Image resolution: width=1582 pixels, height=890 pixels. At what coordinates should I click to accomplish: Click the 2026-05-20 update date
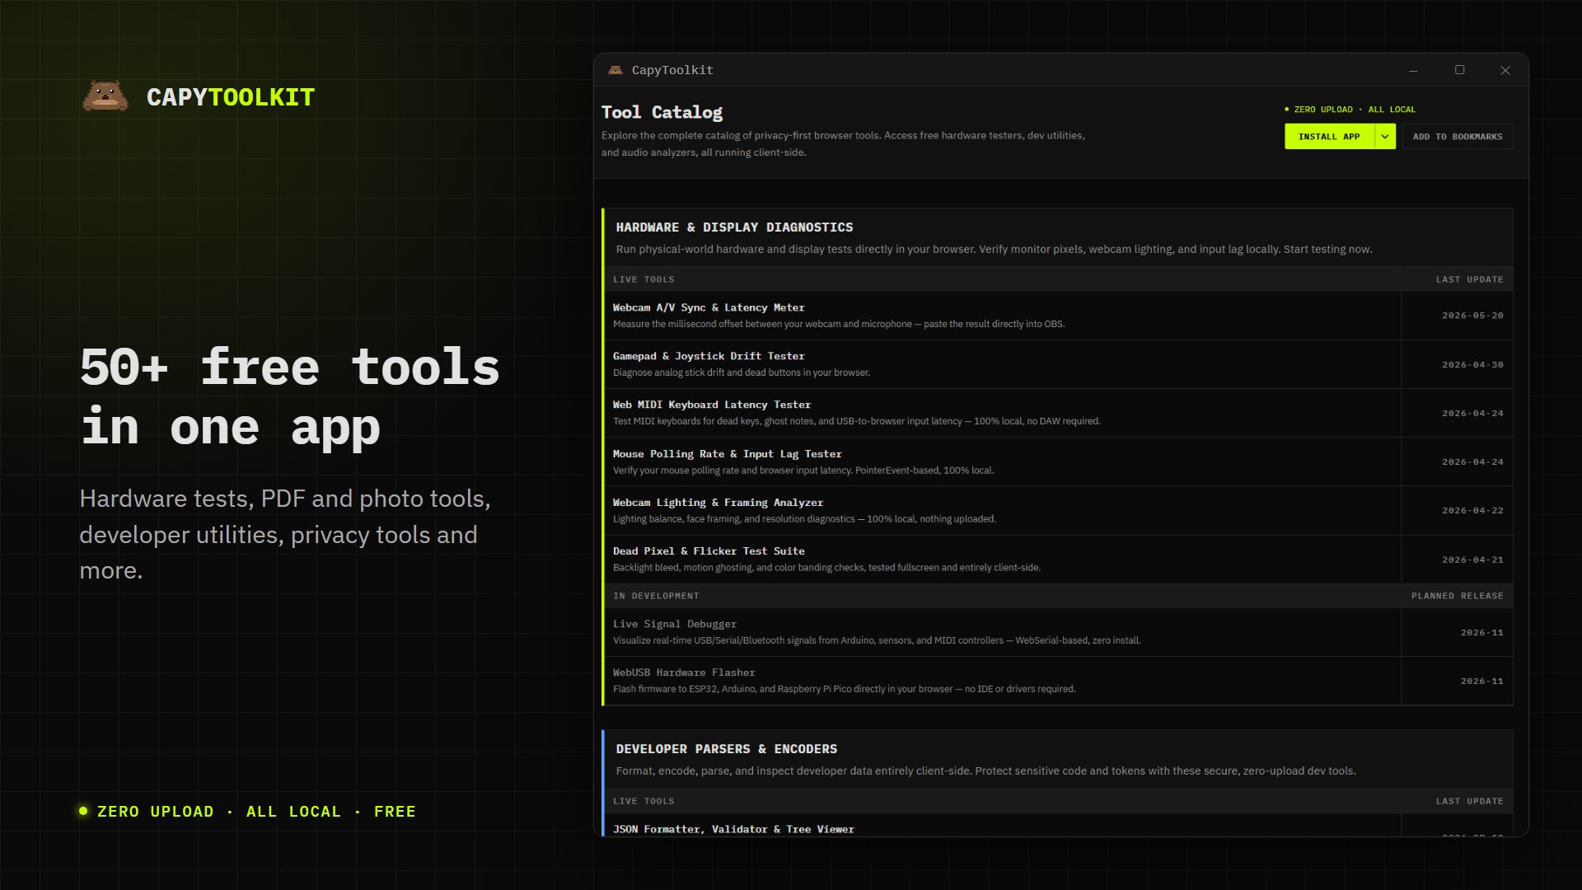pos(1472,316)
